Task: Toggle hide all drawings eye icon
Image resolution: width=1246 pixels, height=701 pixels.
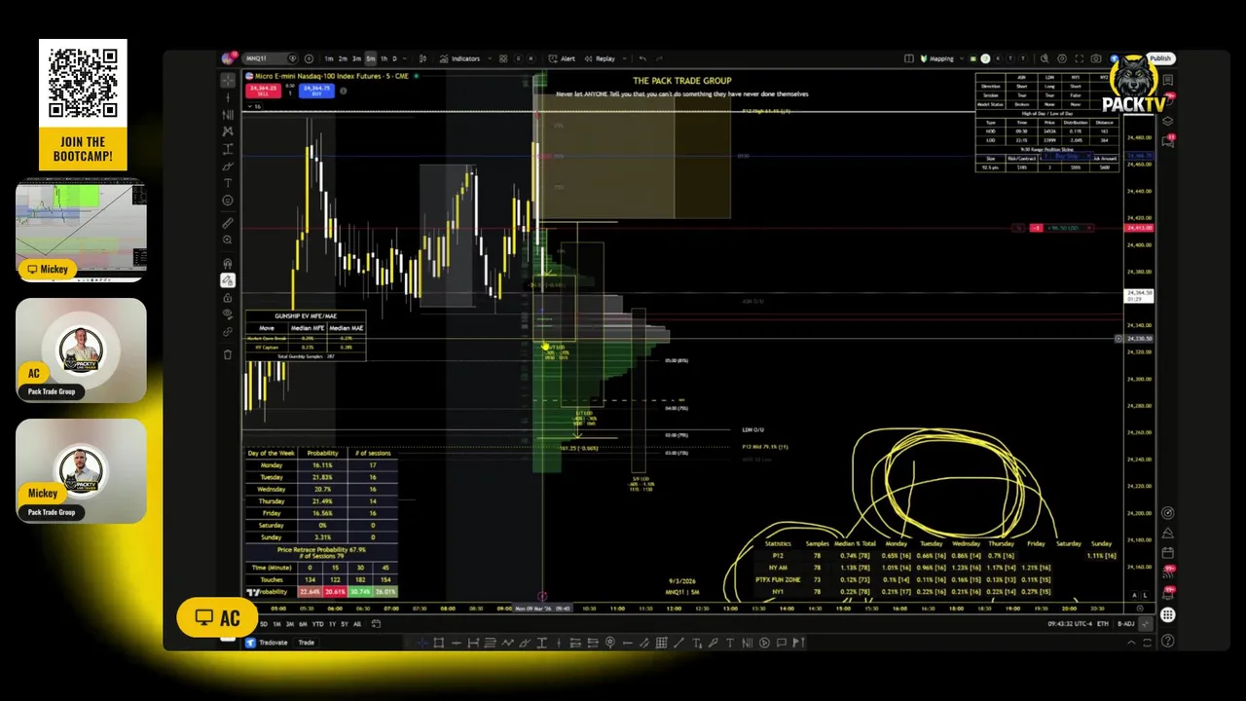Action: coord(228,314)
